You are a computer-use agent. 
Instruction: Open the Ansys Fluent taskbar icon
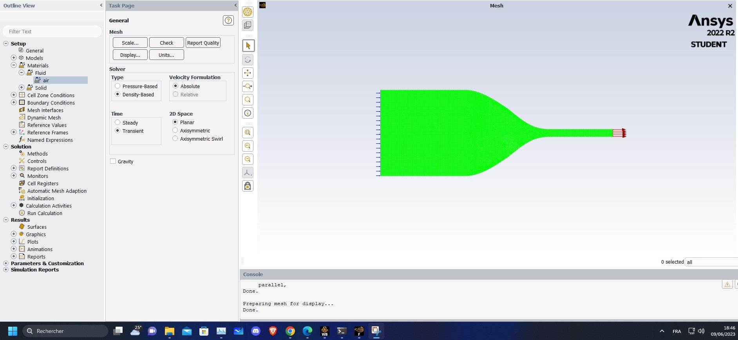tap(359, 331)
